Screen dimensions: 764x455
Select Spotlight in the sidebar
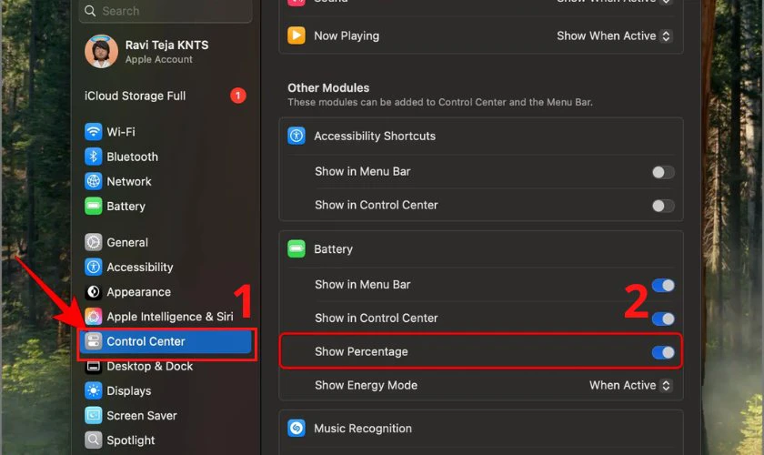click(166, 440)
